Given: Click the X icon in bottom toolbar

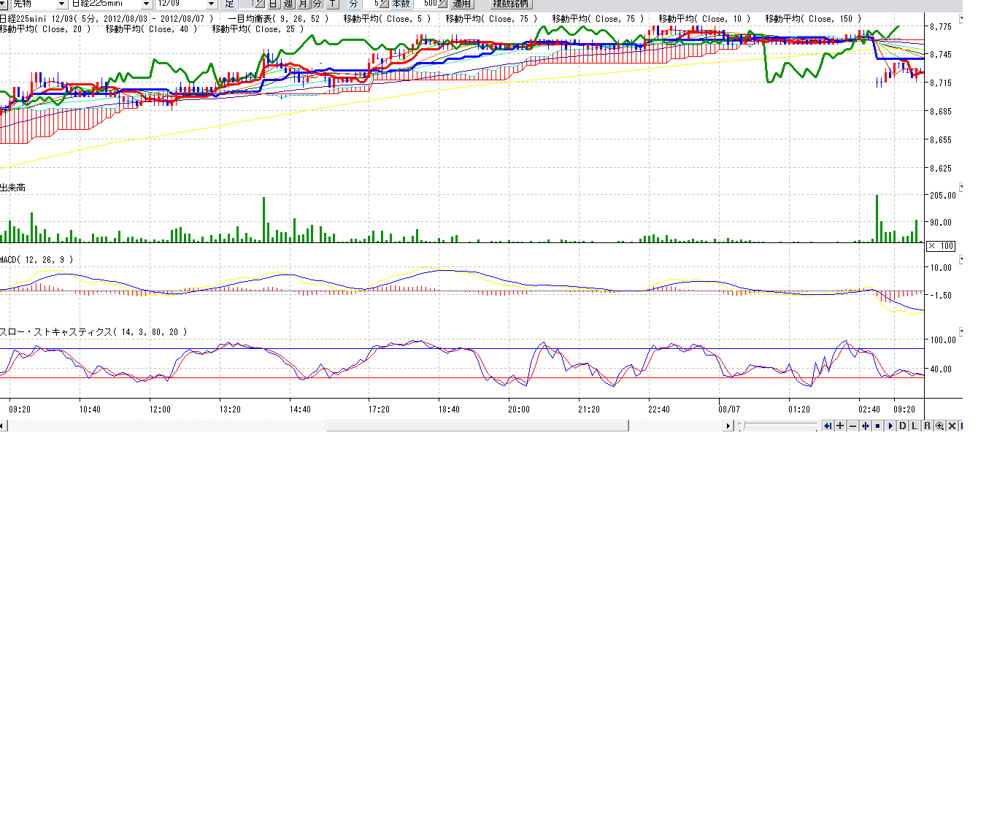Looking at the screenshot, I should click(x=952, y=426).
